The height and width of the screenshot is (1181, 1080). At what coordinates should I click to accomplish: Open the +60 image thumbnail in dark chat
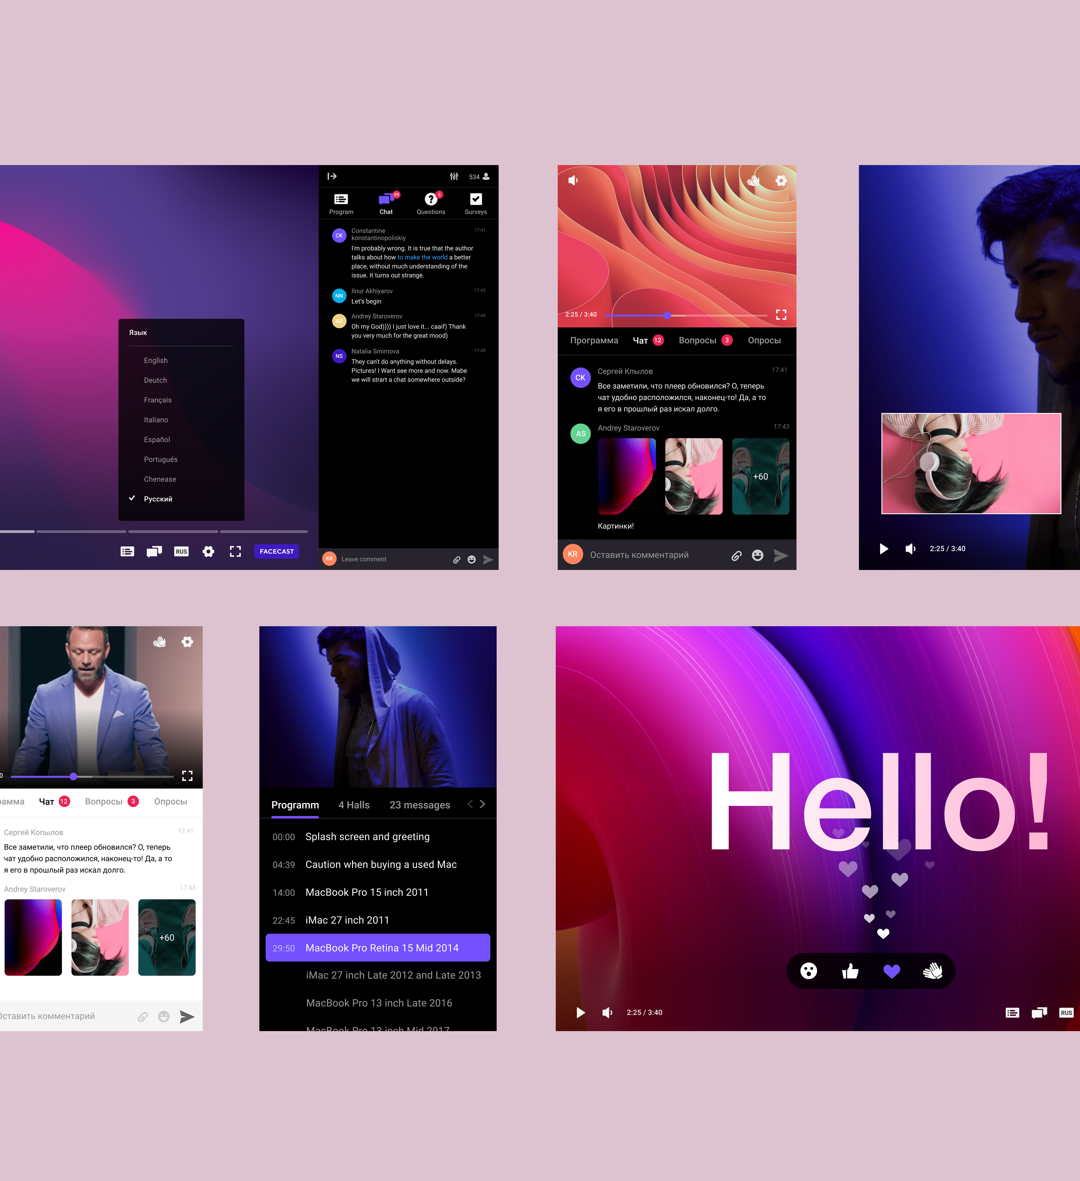click(x=760, y=476)
